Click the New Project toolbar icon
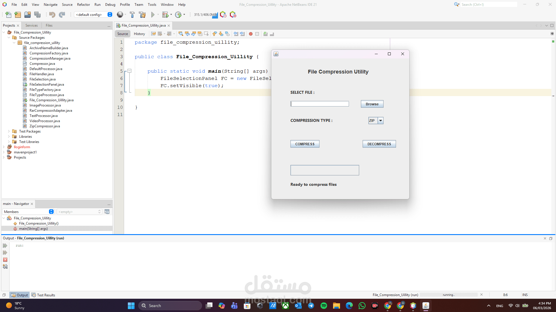 [18, 15]
